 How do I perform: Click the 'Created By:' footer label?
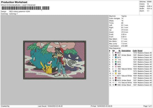point(5,106)
